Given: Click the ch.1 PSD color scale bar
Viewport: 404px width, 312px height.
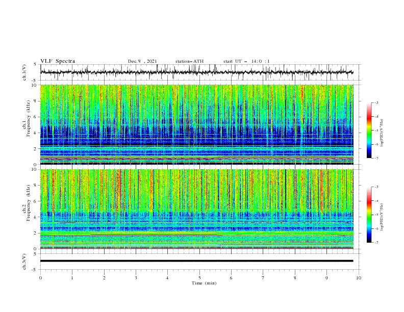Looking at the screenshot, I should point(369,131).
